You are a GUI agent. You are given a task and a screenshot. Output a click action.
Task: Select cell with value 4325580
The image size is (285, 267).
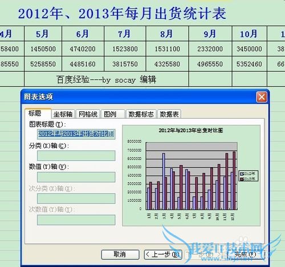(x=167, y=64)
